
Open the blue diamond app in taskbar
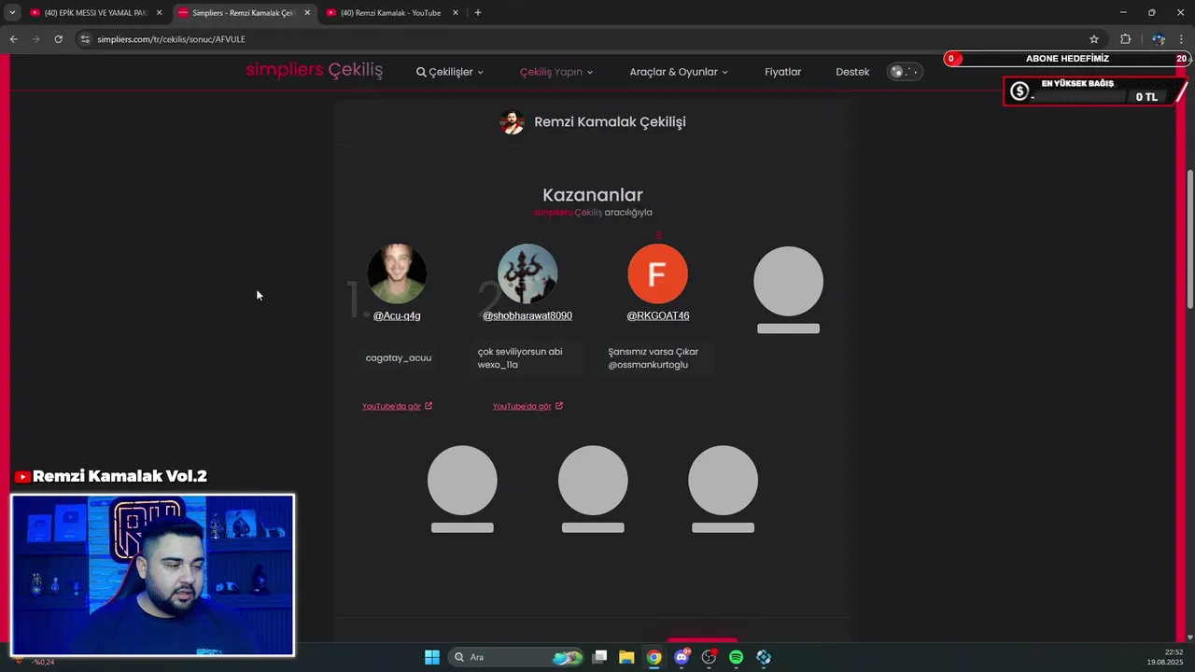pyautogui.click(x=764, y=657)
